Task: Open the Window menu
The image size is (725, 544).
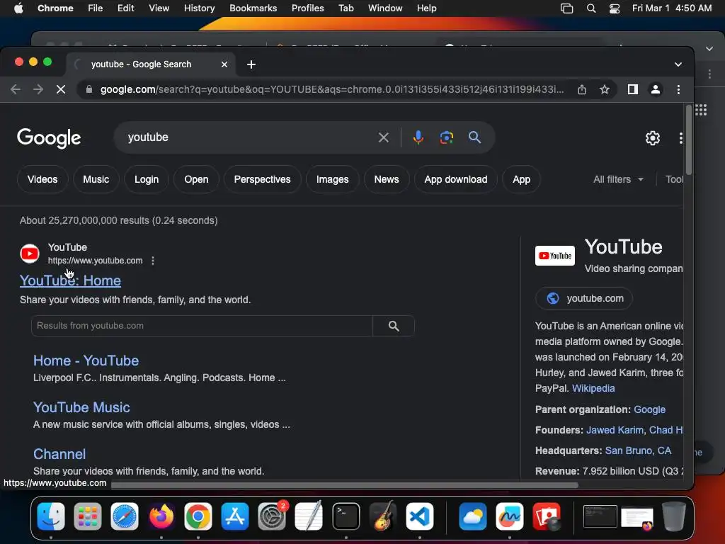Action: [x=385, y=8]
